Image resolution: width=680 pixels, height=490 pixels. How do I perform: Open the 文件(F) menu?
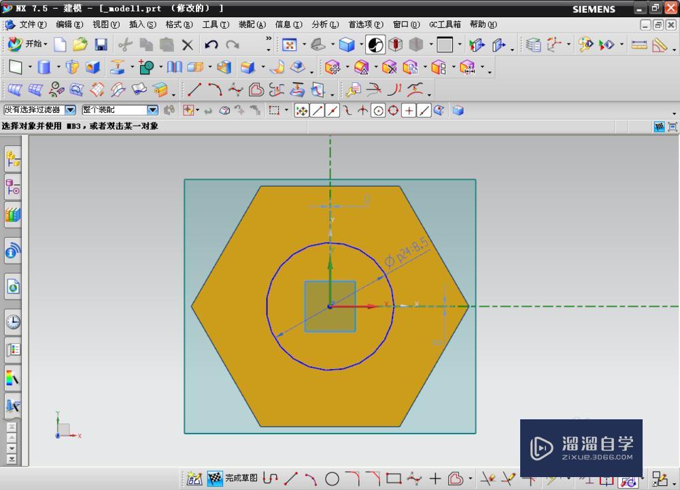point(33,24)
